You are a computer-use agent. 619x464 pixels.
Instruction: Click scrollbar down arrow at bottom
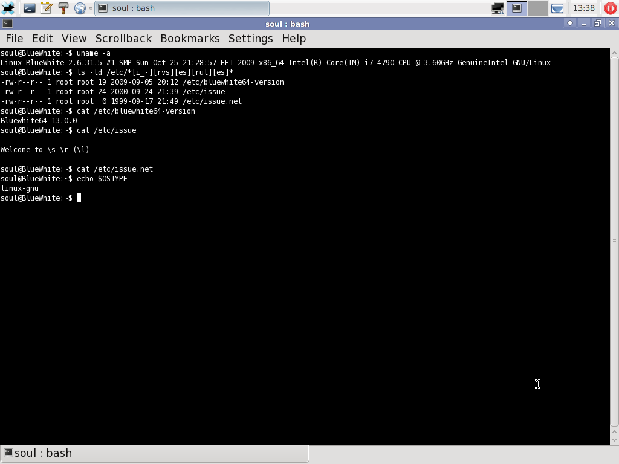click(x=614, y=440)
